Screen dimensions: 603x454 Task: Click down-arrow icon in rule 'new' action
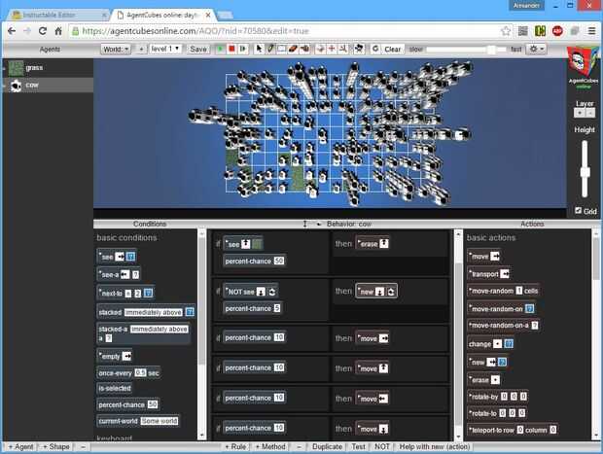(x=379, y=292)
